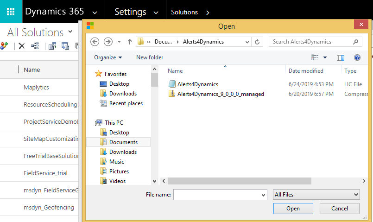Click the Forward arrow in Open dialog
The width and height of the screenshot is (373, 222).
coord(108,42)
